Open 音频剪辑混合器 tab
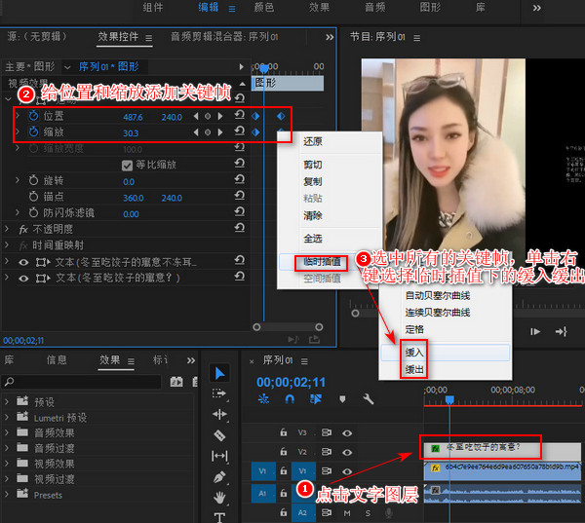This screenshot has height=523, width=585. coord(224,37)
